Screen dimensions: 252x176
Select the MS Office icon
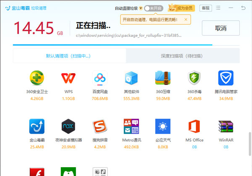tap(194, 126)
